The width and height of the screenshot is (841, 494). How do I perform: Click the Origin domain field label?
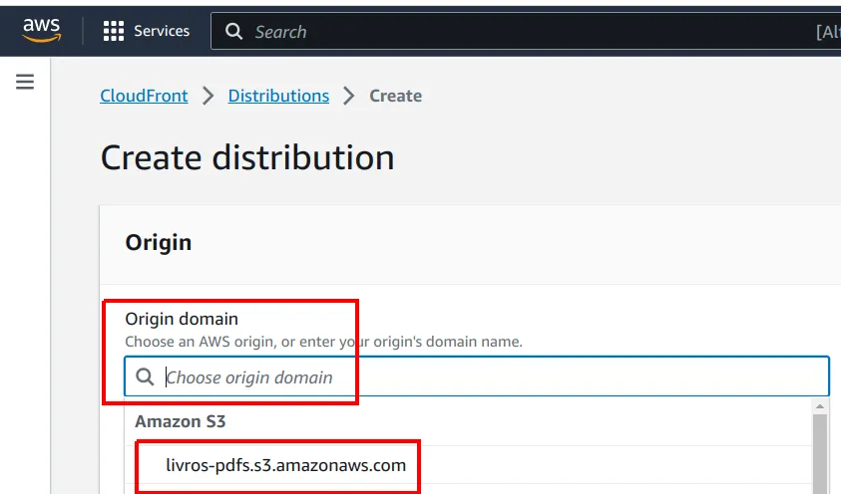click(x=182, y=319)
